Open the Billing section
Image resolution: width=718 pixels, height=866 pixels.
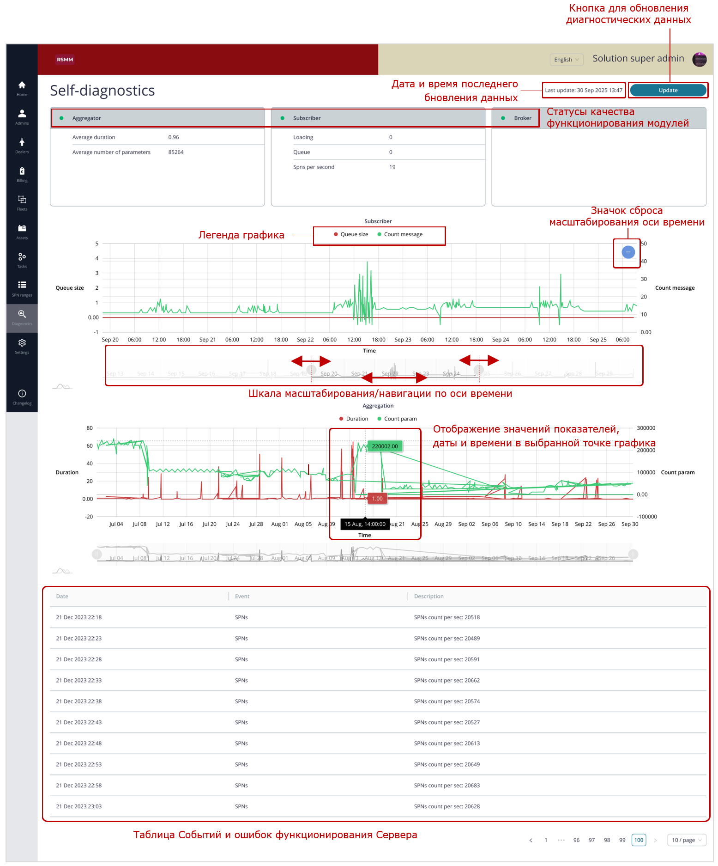(22, 174)
